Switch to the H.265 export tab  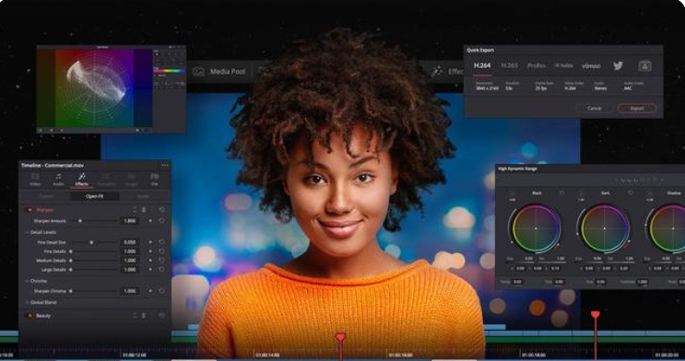[x=509, y=65]
